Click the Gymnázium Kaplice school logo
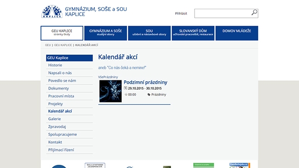The width and height of the screenshot is (299, 168). [52, 11]
